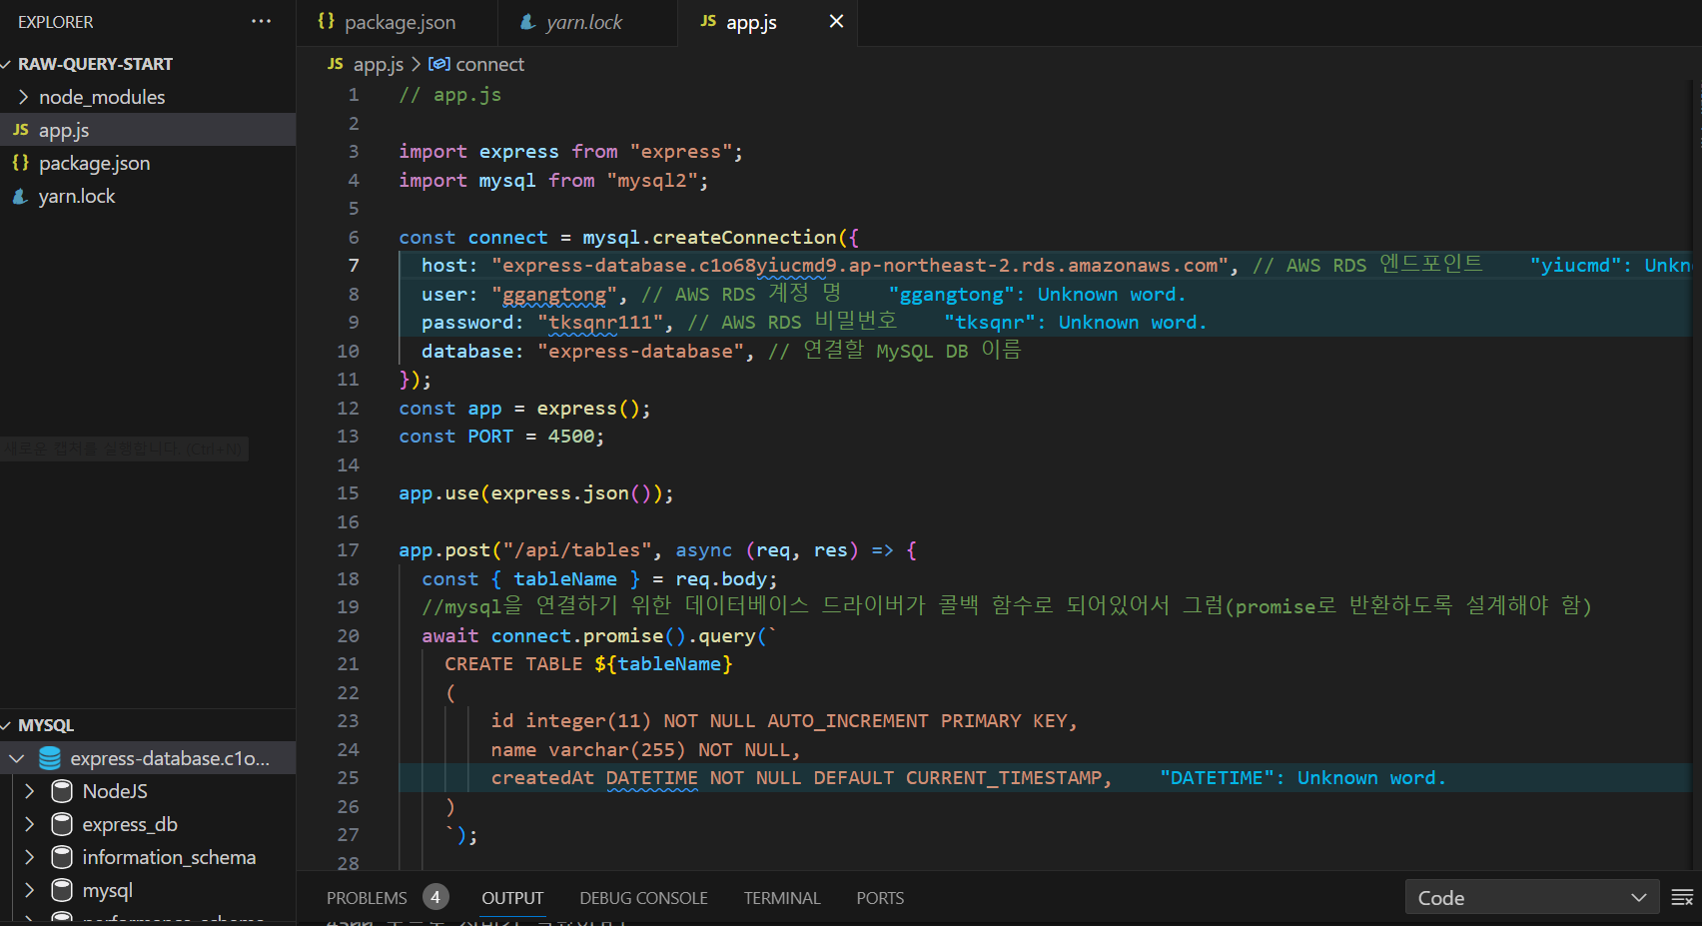Click the "ggangtong": Unknown word warning
1702x926 pixels.
point(1037,295)
